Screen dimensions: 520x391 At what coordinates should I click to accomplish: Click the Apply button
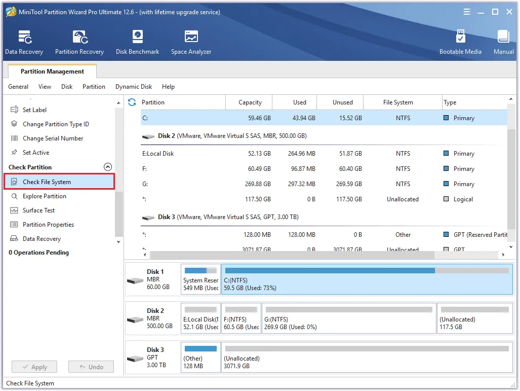(34, 367)
